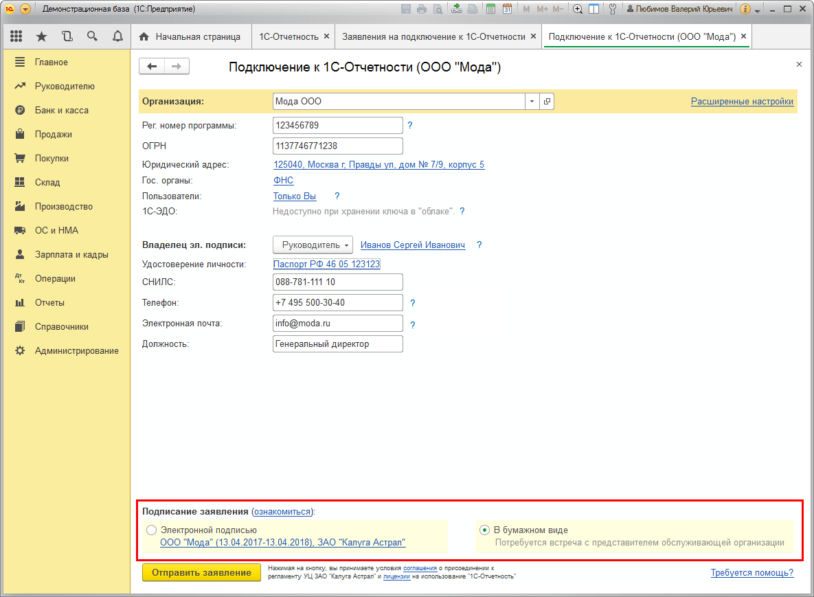Screen dimensions: 814x597
Task: Open Зарплата и кадры sidebar section
Action: (x=71, y=254)
